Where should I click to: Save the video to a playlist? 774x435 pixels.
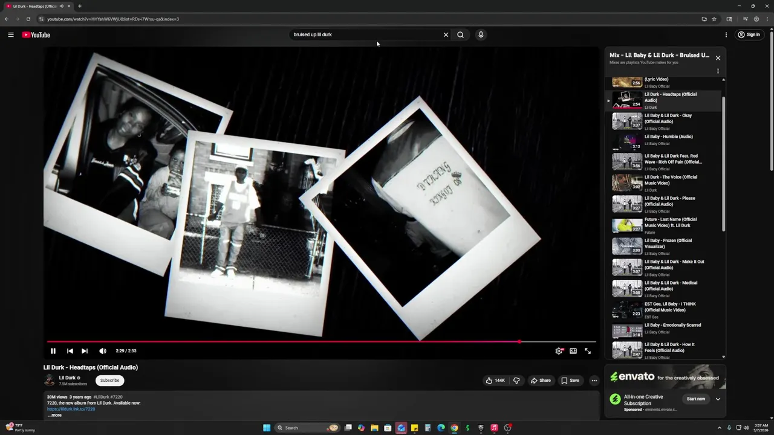pos(570,380)
